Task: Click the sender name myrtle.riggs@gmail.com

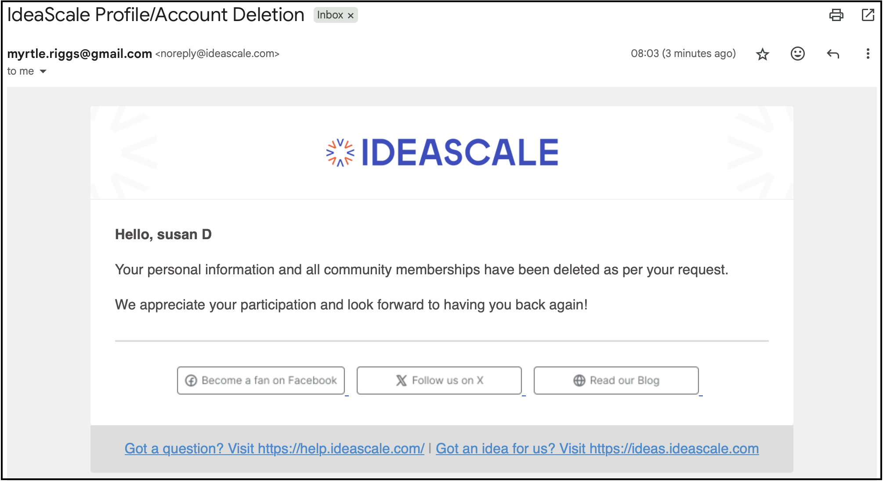Action: [80, 54]
